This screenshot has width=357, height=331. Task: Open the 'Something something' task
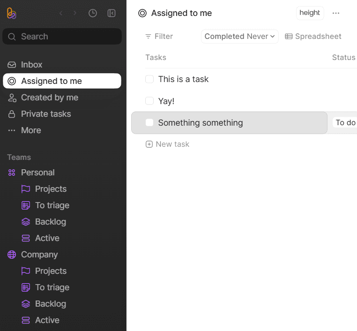coord(201,123)
